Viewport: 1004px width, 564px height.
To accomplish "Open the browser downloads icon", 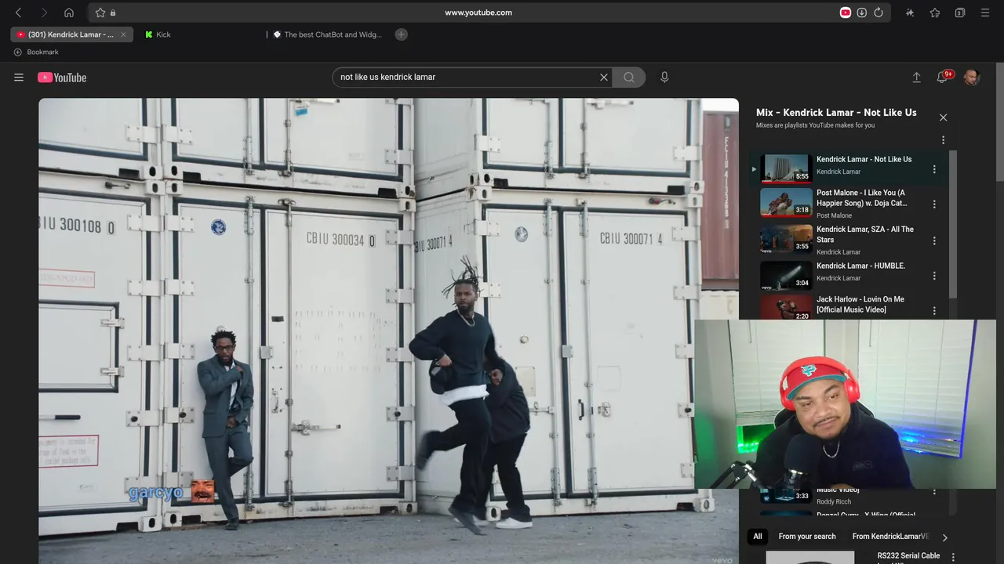I will click(x=861, y=13).
